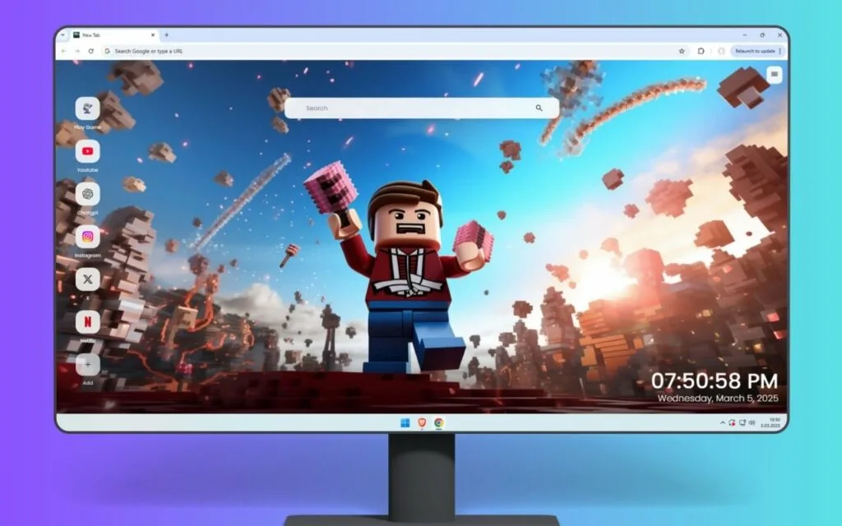This screenshot has height=526, width=842.
Task: Open the hamburger menu on the new tab page
Action: [775, 74]
